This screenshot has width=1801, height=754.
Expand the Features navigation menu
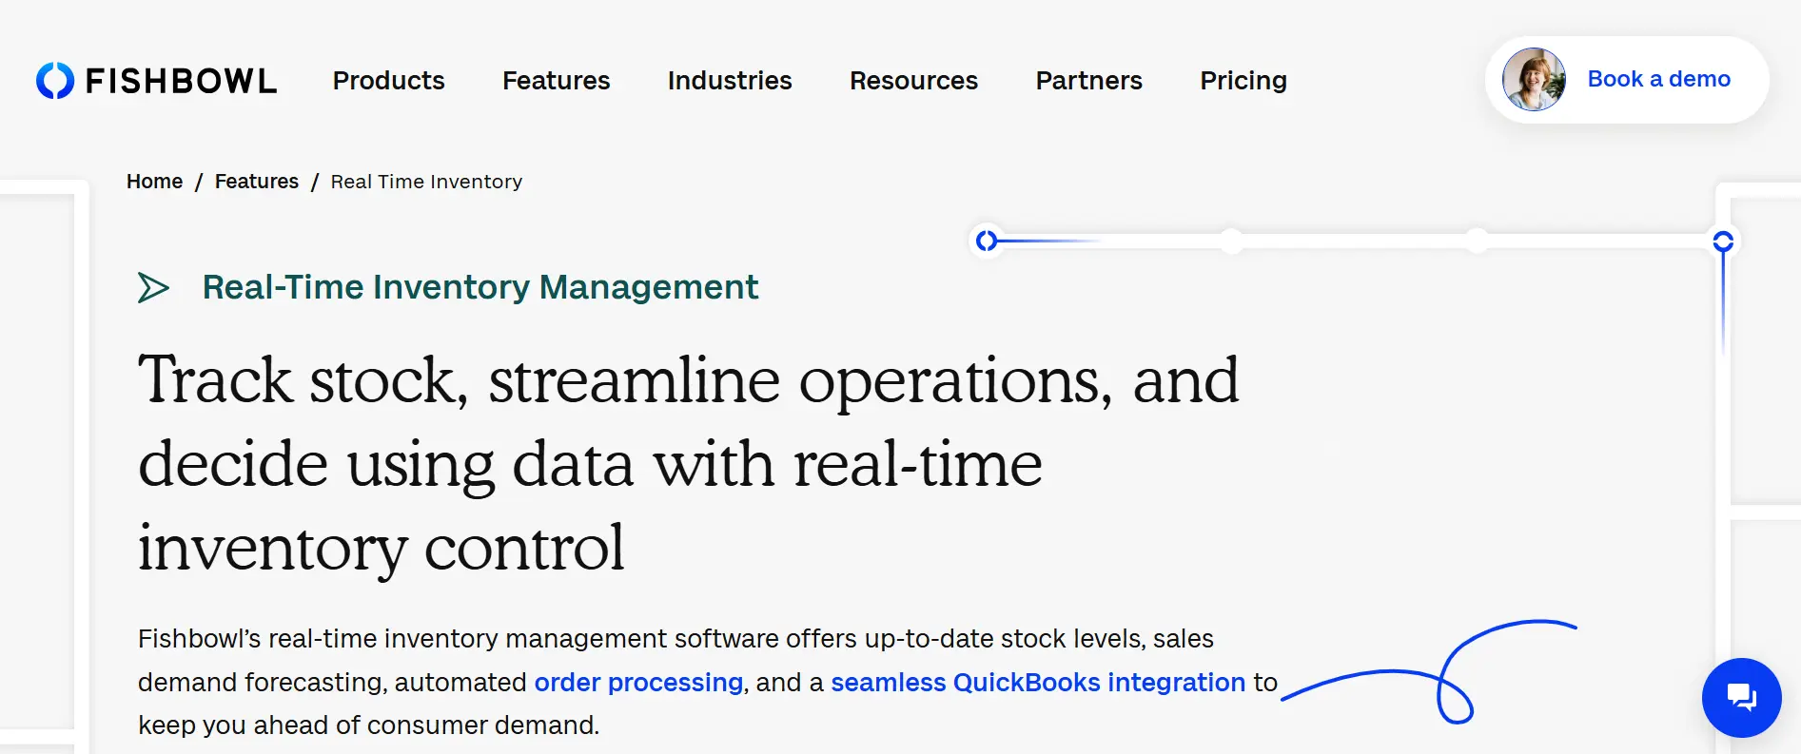click(556, 81)
